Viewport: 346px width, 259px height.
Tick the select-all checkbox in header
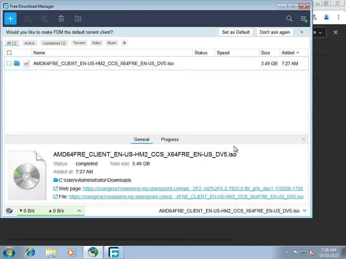pyautogui.click(x=9, y=53)
